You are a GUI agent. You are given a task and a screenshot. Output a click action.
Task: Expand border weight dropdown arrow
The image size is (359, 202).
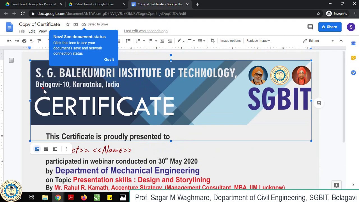point(194,41)
